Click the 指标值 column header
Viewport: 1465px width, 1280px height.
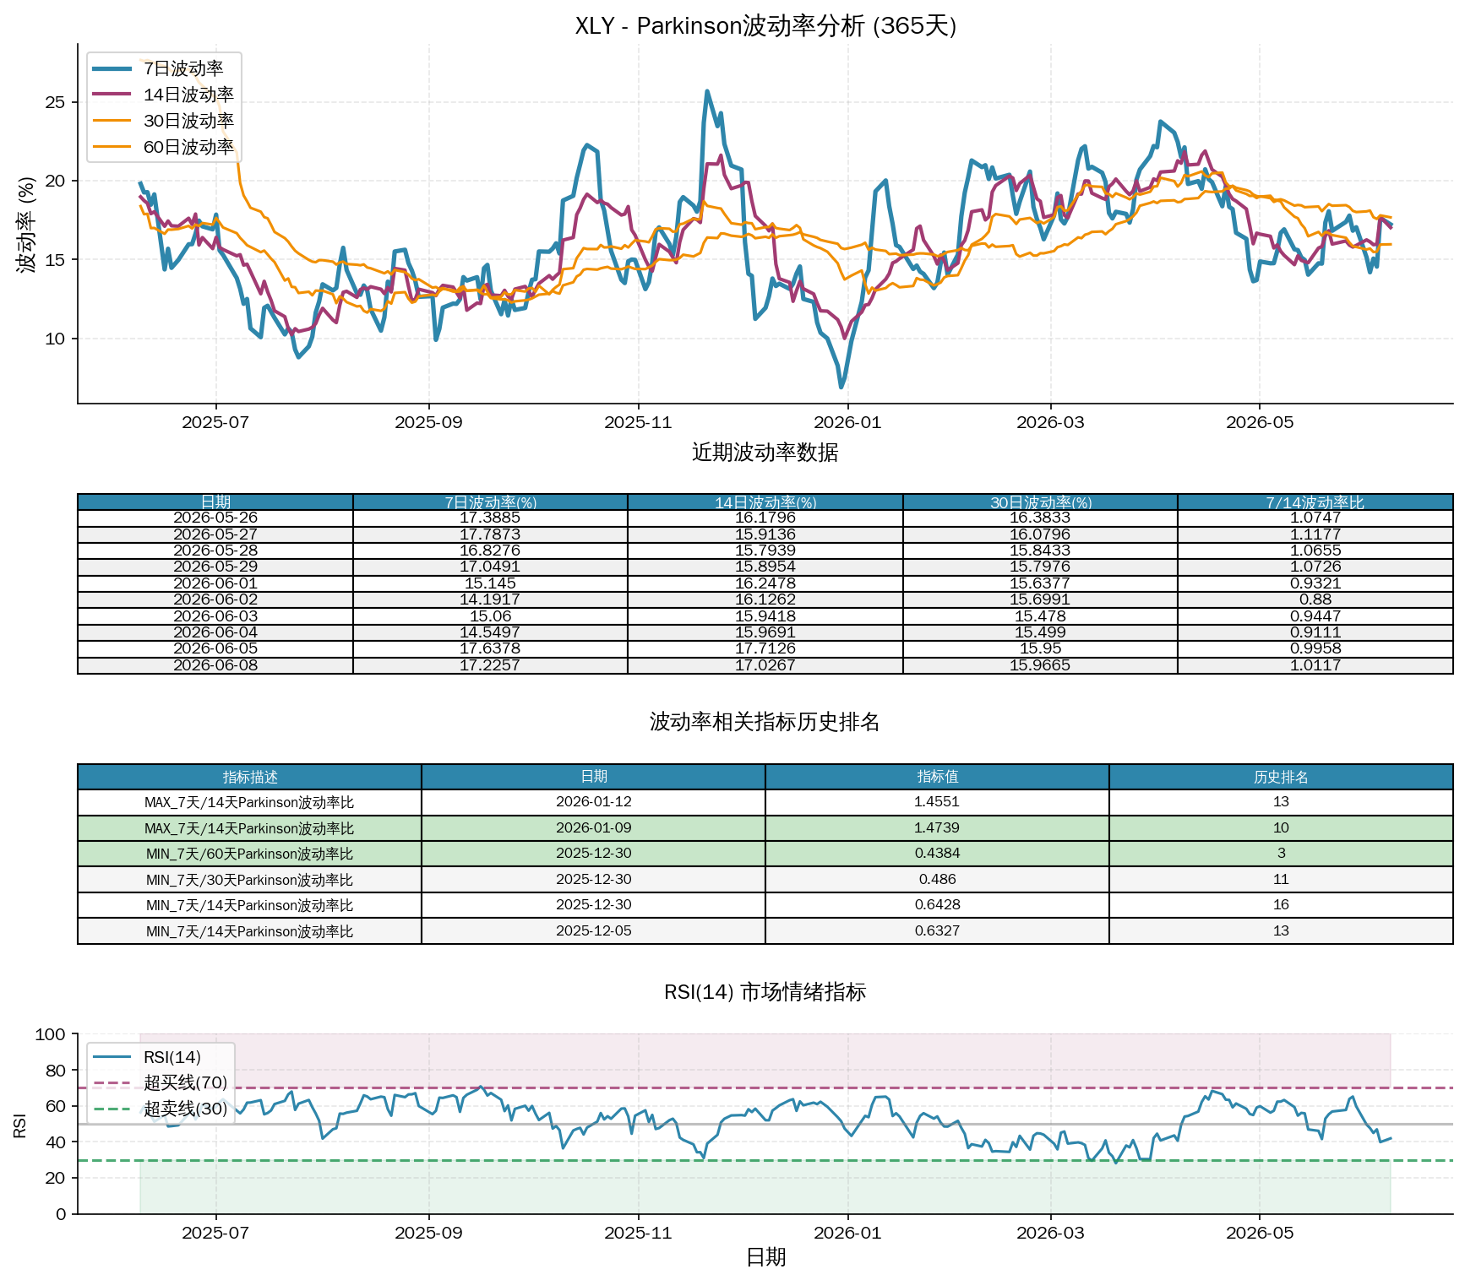pos(938,777)
